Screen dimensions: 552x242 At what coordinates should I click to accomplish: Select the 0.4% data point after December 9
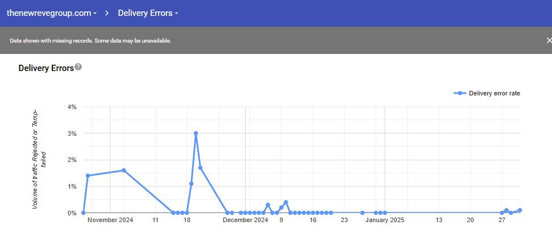coord(285,202)
